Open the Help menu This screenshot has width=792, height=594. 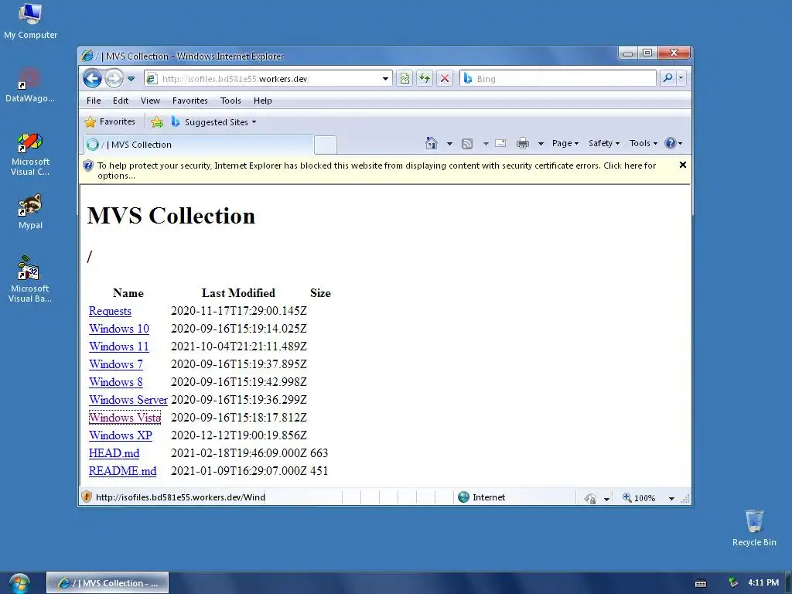(x=263, y=101)
